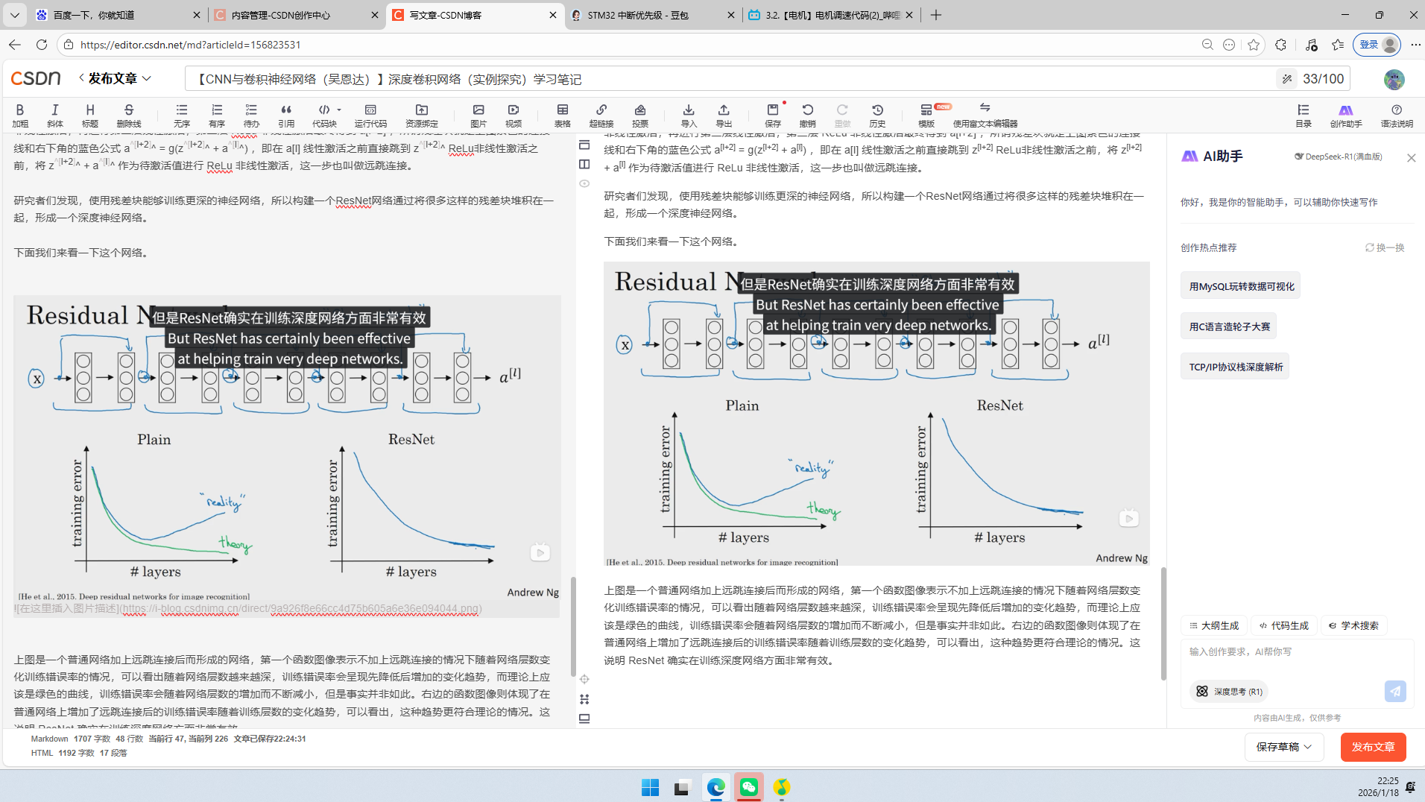Insert a to-do list (待办)
This screenshot has width=1425, height=802.
pos(251,115)
